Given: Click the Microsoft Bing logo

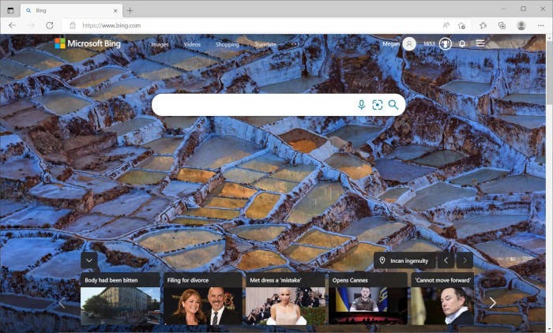Looking at the screenshot, I should 88,43.
